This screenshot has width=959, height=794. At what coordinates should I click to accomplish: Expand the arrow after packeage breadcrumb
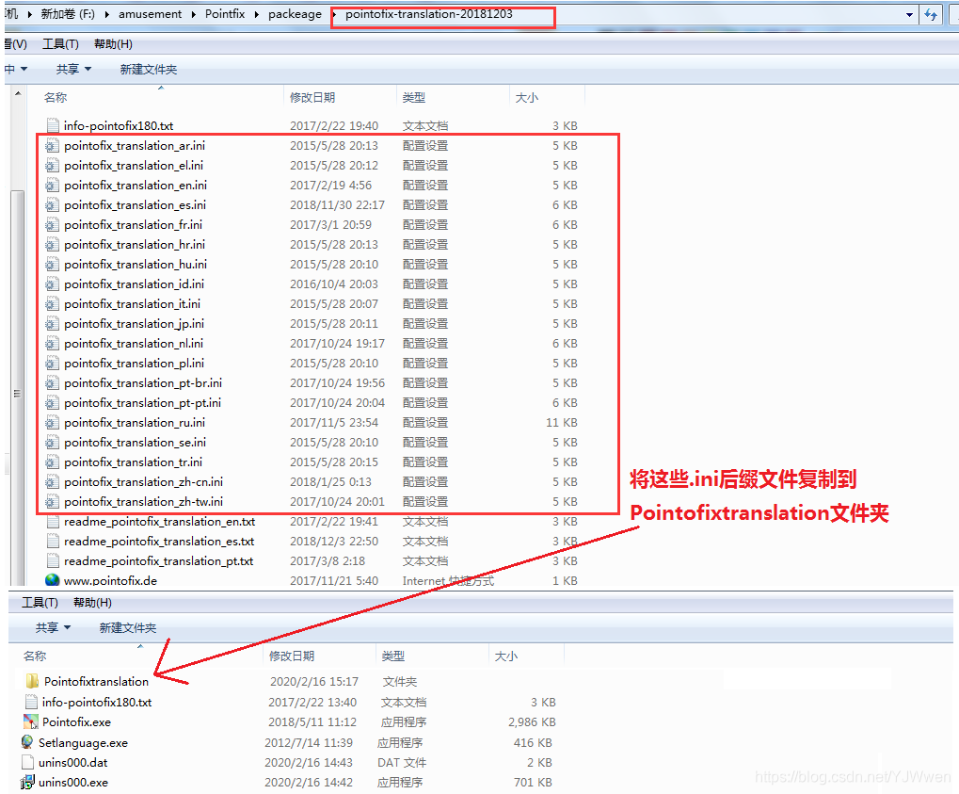click(334, 14)
